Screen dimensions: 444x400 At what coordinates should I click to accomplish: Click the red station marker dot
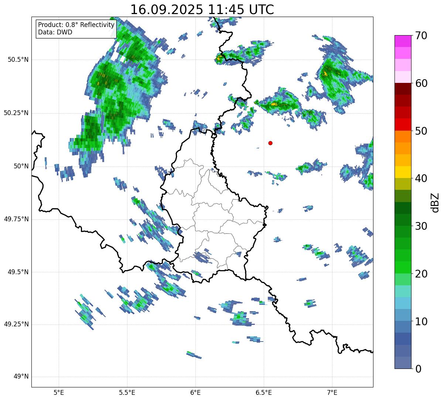click(x=270, y=143)
